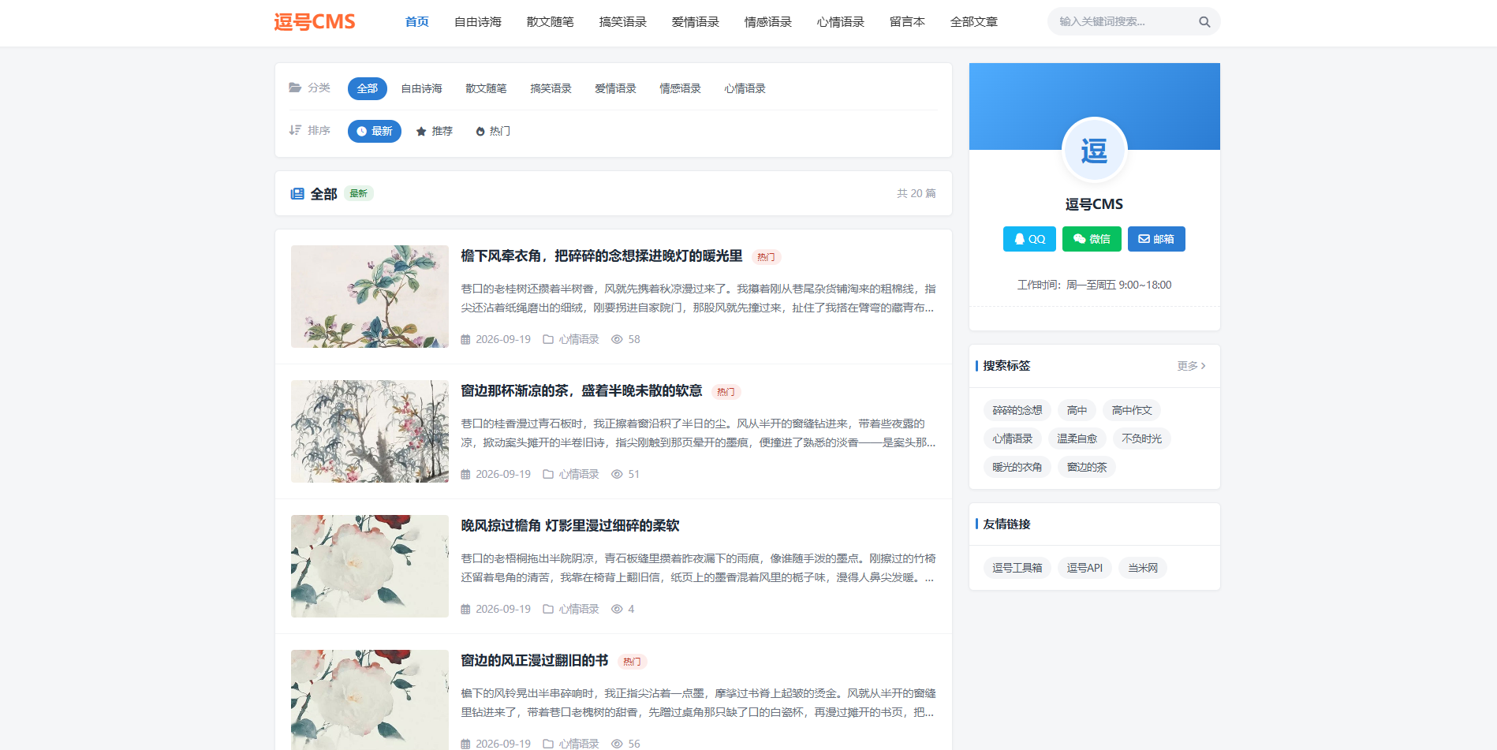Click the 心情语录 tag in 搜索标签

coord(1012,438)
